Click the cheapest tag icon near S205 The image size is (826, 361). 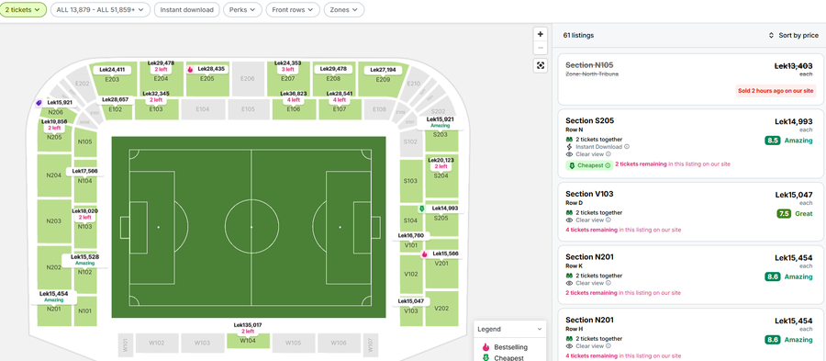pyautogui.click(x=421, y=209)
